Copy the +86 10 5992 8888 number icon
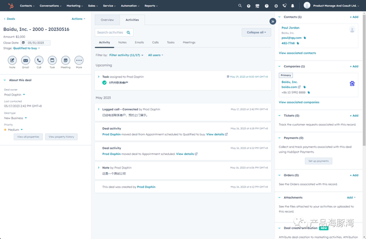Screen dimensions: 366x239 click(x=309, y=93)
